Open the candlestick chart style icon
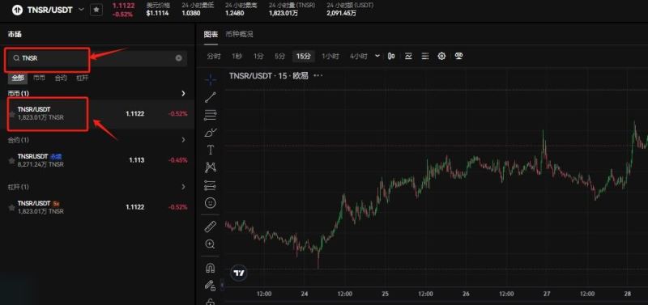Image resolution: width=648 pixels, height=305 pixels. [391, 56]
